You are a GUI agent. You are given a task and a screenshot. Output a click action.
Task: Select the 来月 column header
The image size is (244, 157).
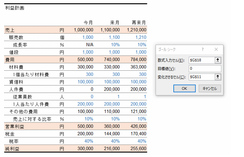[115, 22]
